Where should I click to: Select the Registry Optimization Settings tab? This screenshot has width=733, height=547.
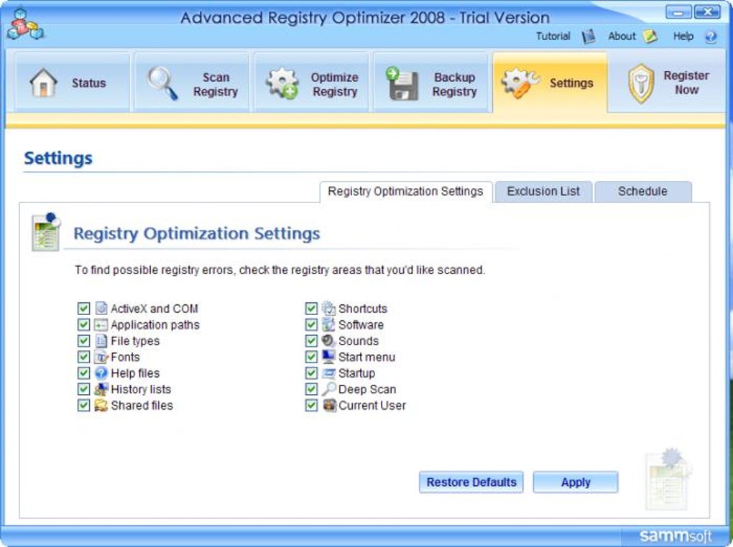coord(405,192)
